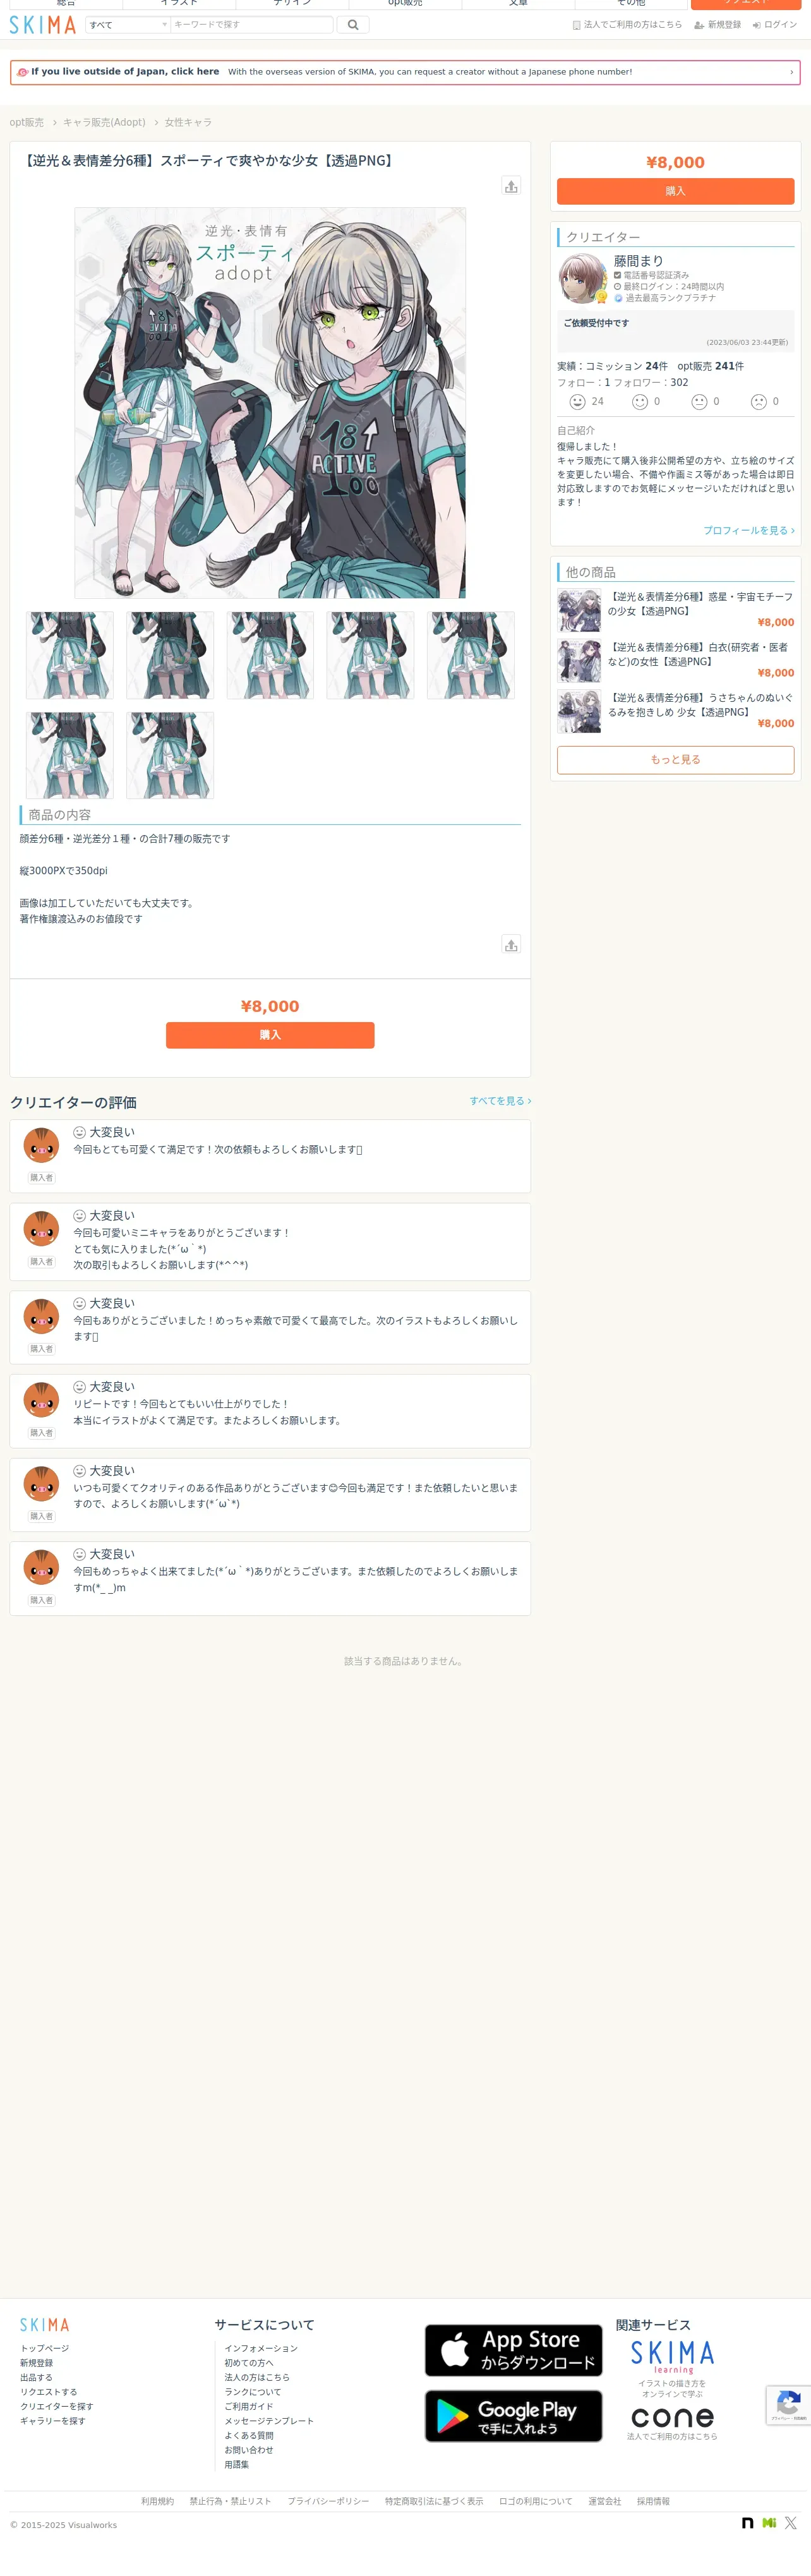The width and height of the screenshot is (811, 2576).
Task: Open 運営会社 at page bottom
Action: (x=604, y=2501)
